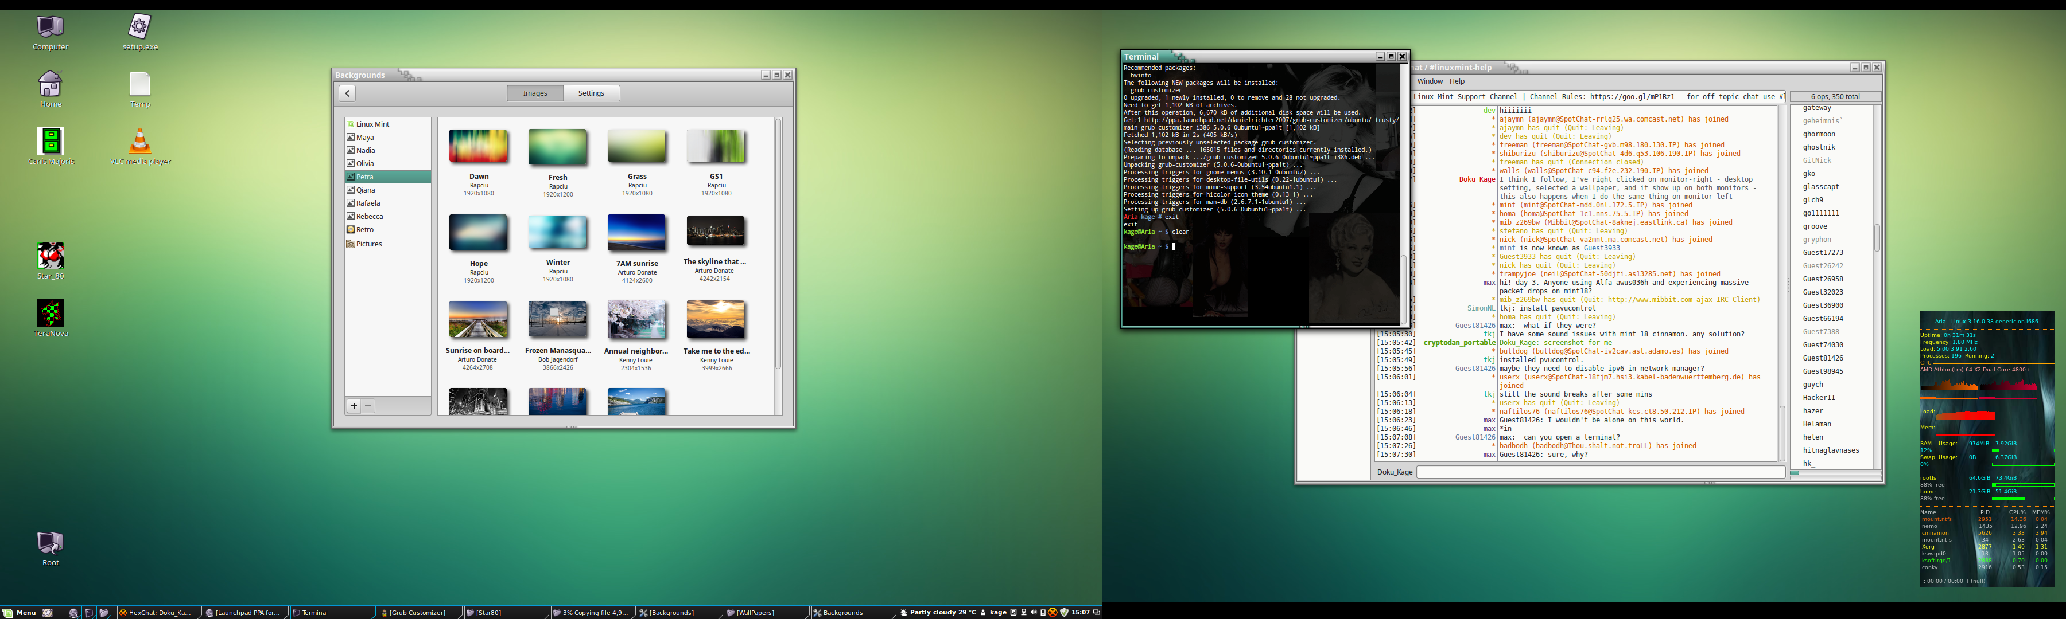
Task: Open file manager panel launcher
Action: (x=103, y=613)
